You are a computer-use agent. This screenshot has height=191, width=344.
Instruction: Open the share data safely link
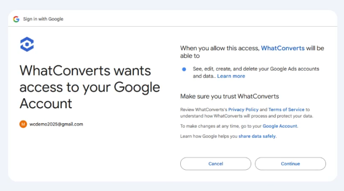(x=257, y=136)
